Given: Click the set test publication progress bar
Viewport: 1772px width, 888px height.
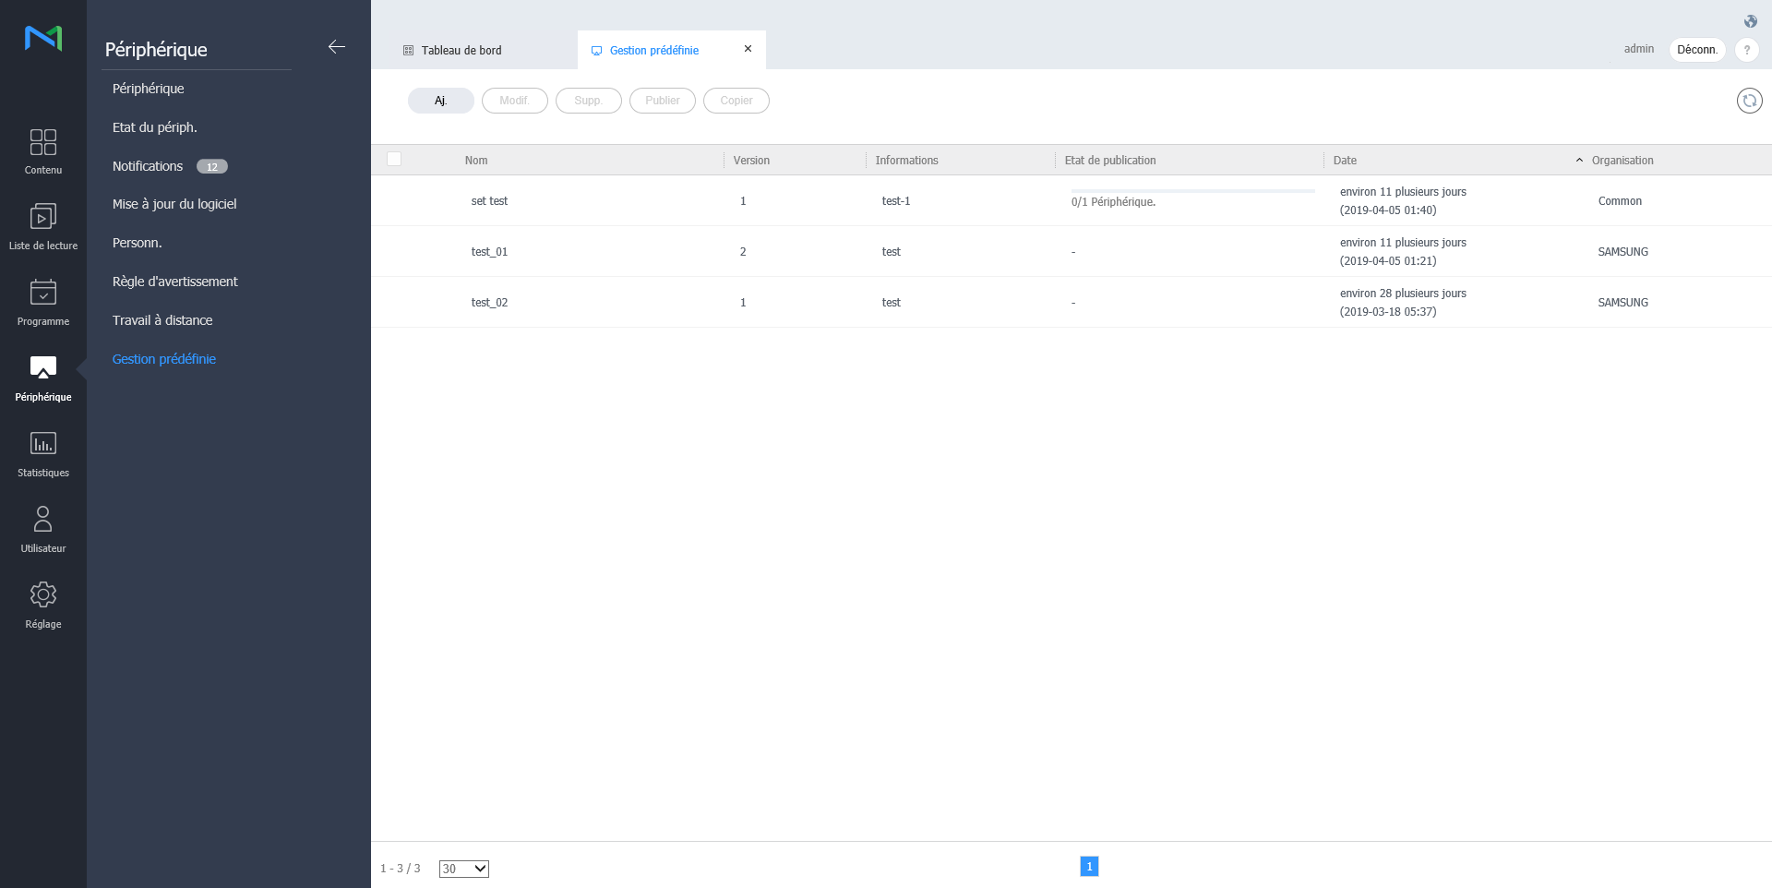Looking at the screenshot, I should (1192, 191).
